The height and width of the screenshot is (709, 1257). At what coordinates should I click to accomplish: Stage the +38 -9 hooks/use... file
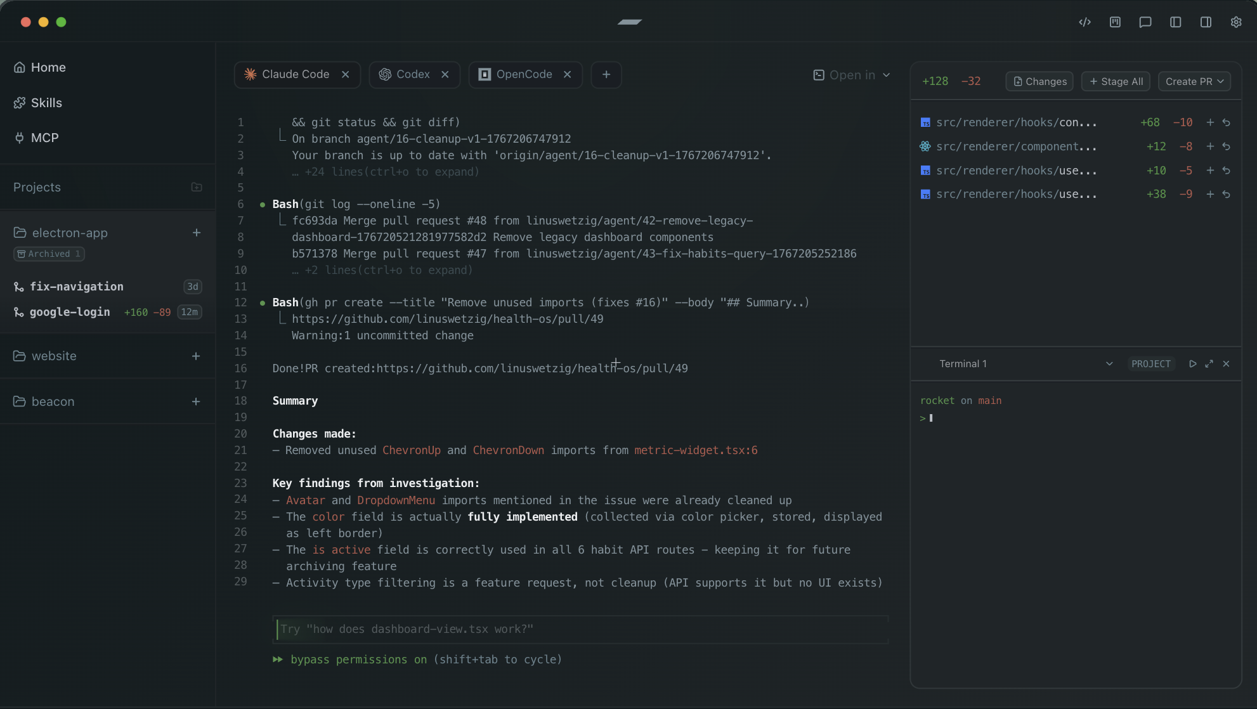pos(1210,194)
